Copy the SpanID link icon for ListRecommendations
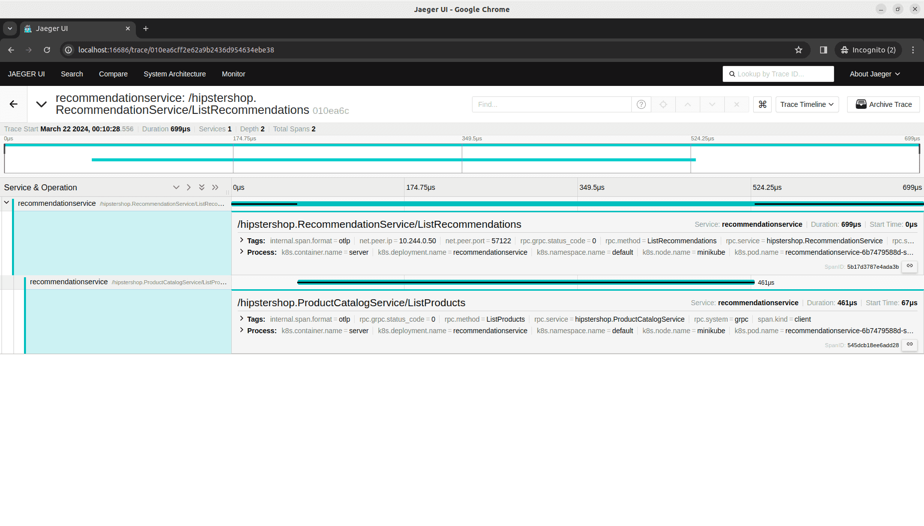Screen dimensions: 924x526 tap(910, 266)
